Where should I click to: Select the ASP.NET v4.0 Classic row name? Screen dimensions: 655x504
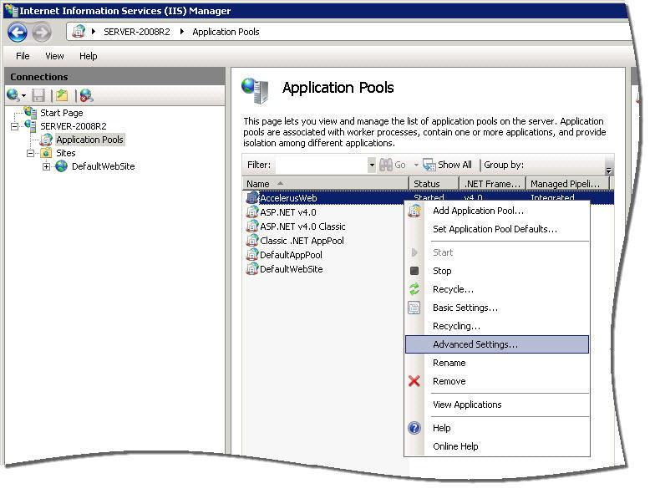point(302,227)
